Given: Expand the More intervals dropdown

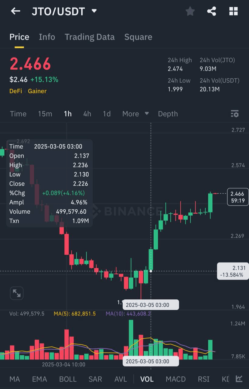Looking at the screenshot, I should 135,114.
